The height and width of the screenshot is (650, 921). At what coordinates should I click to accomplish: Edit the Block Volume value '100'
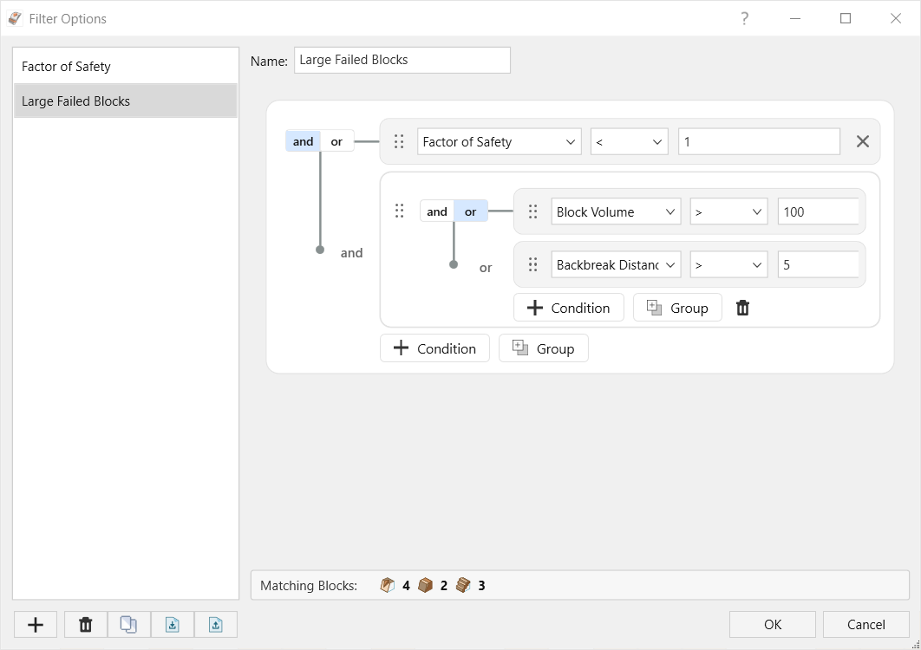point(818,212)
